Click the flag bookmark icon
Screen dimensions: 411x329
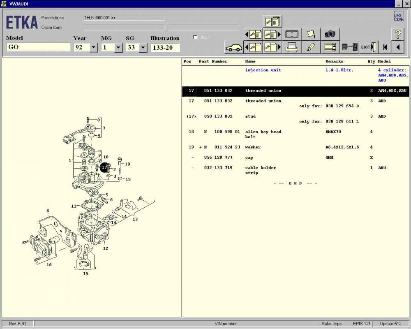(311, 35)
